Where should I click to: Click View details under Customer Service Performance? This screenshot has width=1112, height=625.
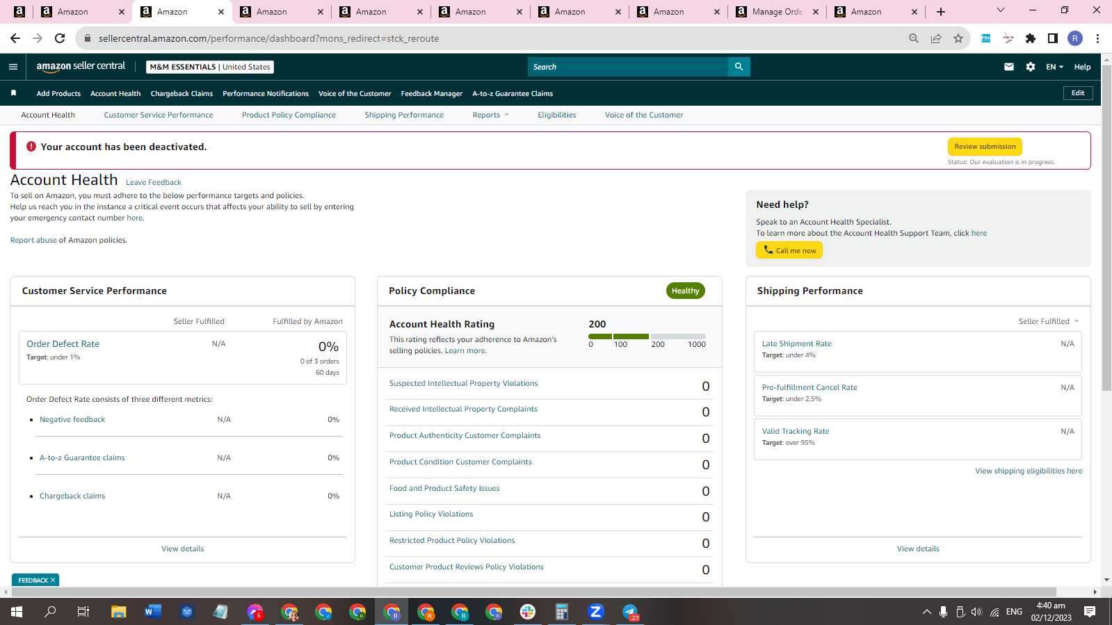pyautogui.click(x=182, y=549)
